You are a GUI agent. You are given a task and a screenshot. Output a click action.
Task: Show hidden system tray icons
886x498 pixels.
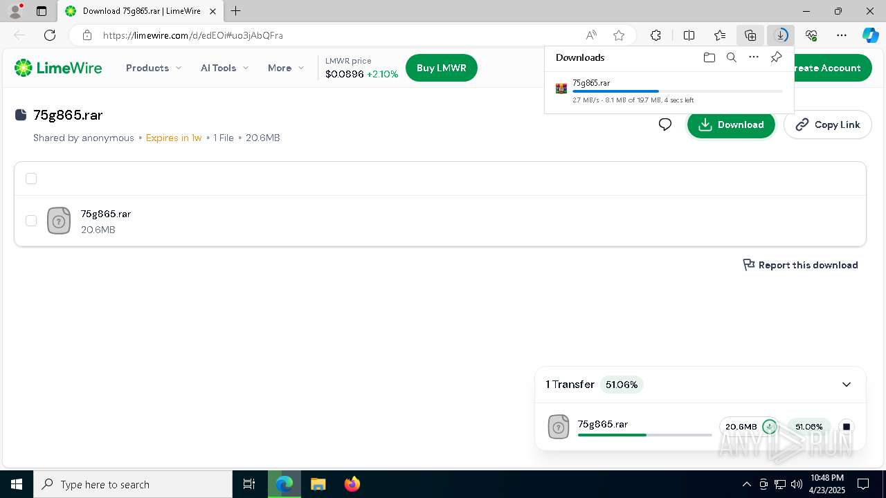[746, 484]
